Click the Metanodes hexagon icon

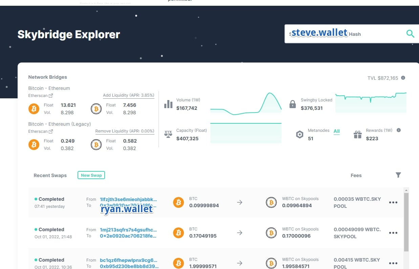[299, 134]
